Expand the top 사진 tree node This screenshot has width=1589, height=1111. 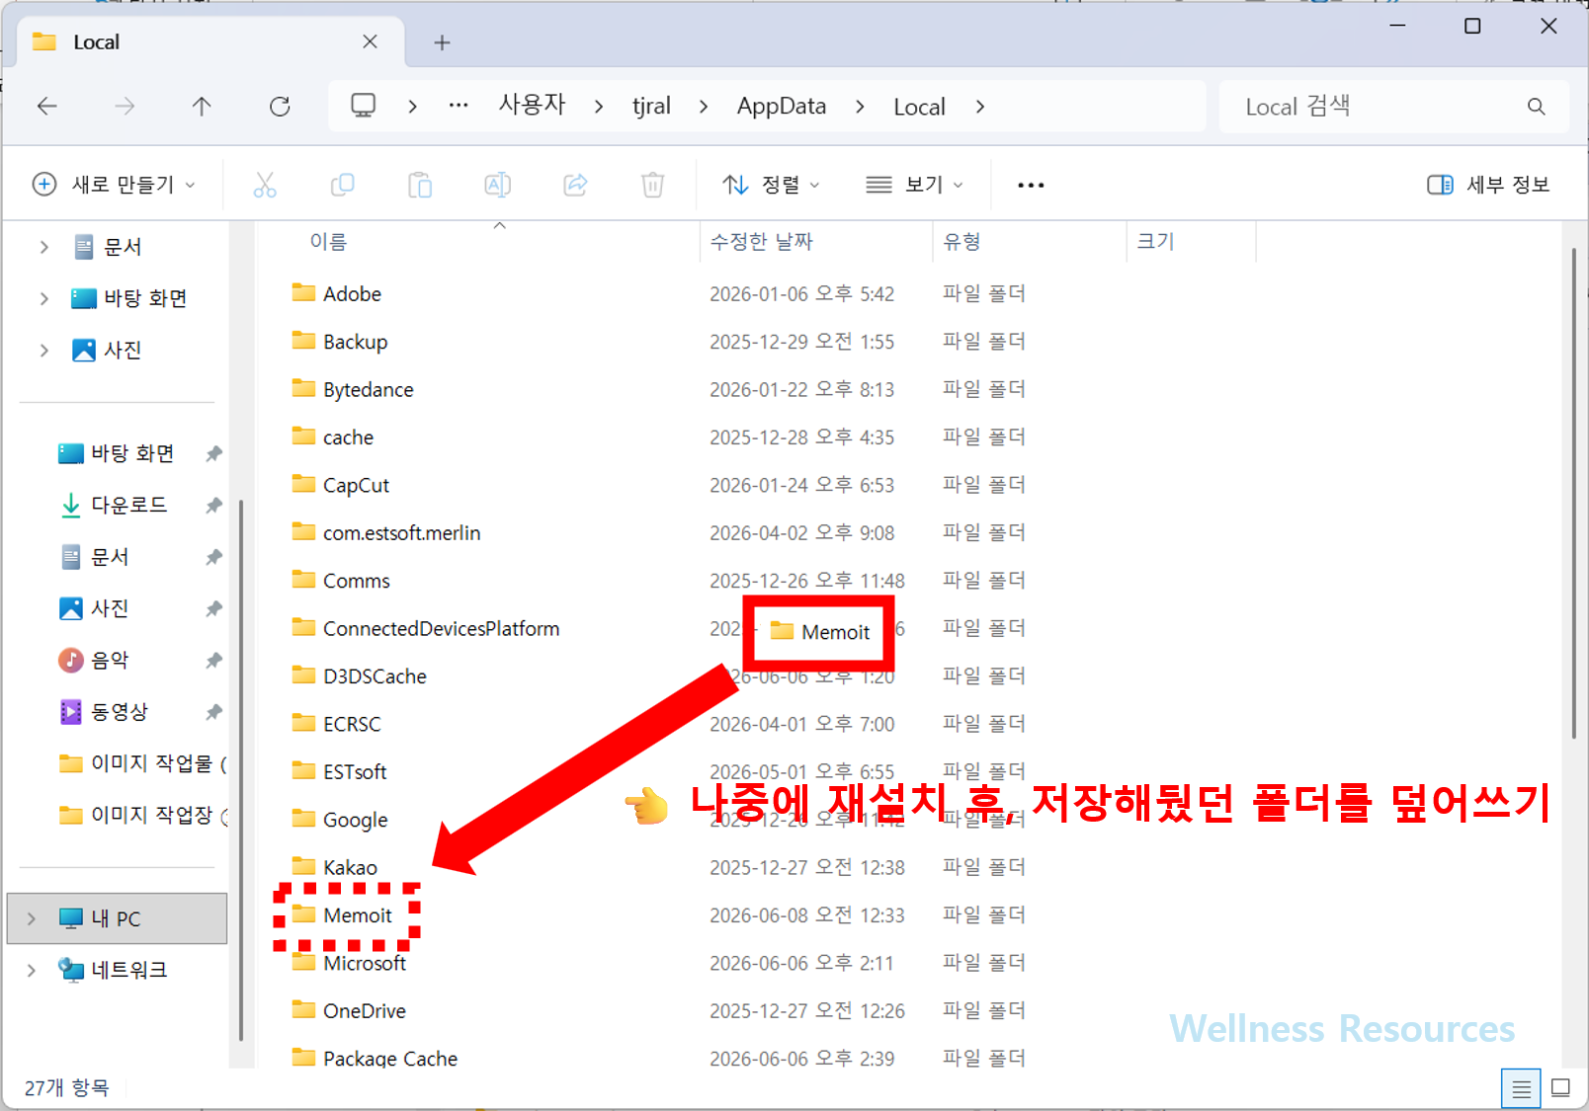point(43,350)
